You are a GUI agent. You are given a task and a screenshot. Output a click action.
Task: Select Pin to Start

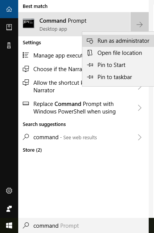click(118, 65)
